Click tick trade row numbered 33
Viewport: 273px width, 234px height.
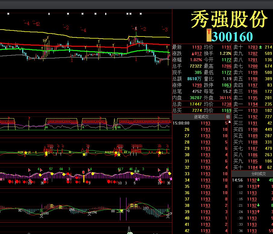point(200,174)
